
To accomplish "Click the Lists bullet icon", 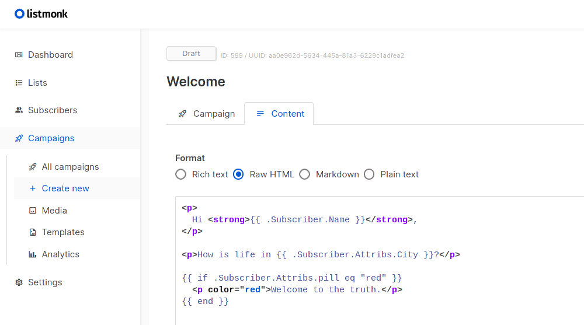I will coord(19,83).
